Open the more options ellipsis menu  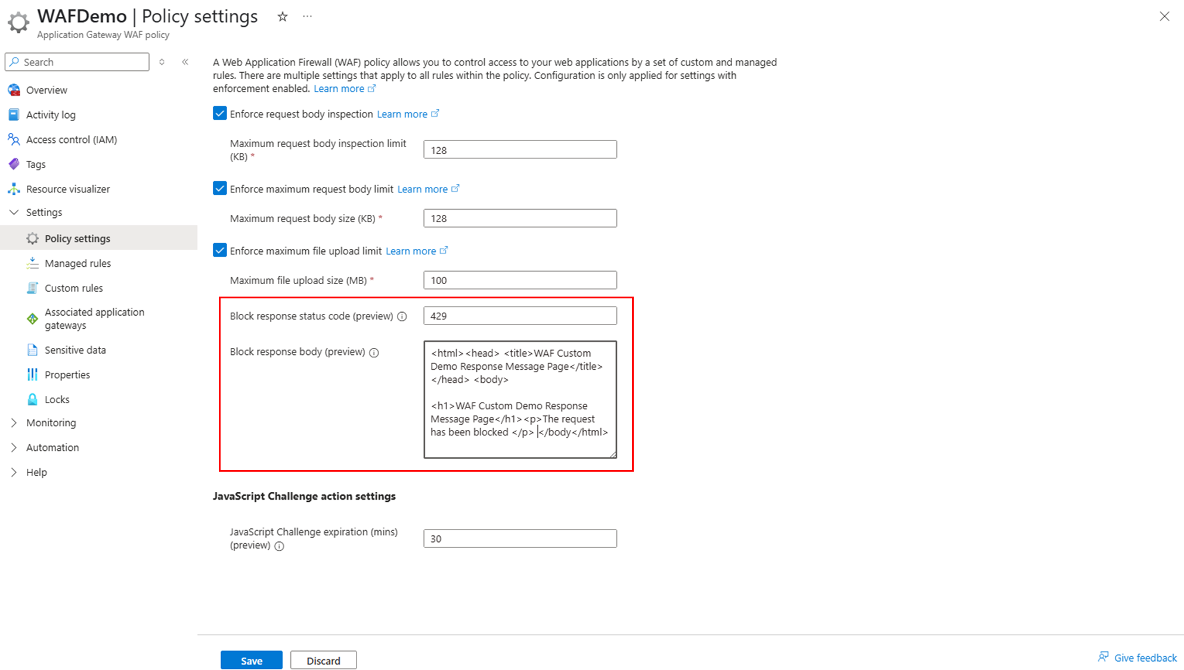pos(307,17)
